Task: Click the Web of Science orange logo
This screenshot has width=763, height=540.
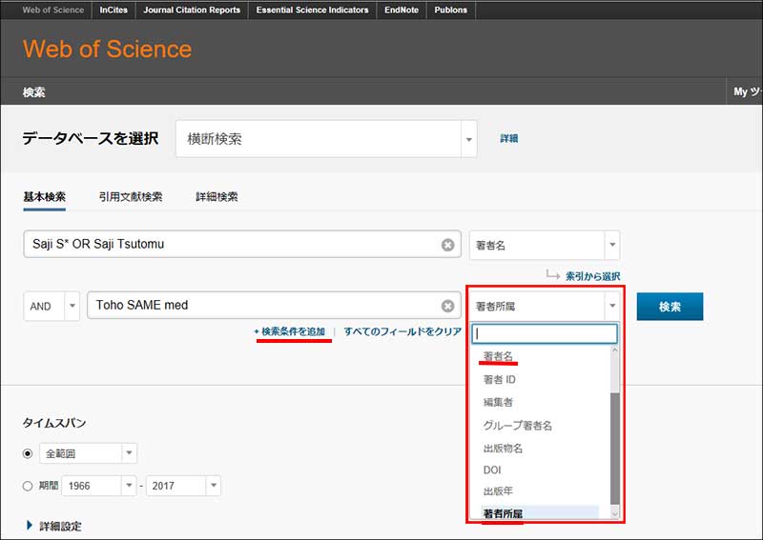Action: click(x=107, y=50)
